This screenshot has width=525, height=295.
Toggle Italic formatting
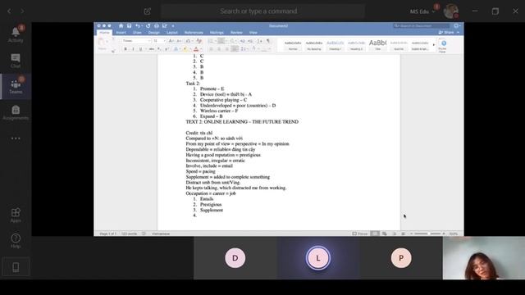133,49
